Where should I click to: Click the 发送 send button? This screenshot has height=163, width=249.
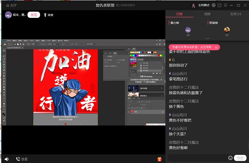coord(240,158)
